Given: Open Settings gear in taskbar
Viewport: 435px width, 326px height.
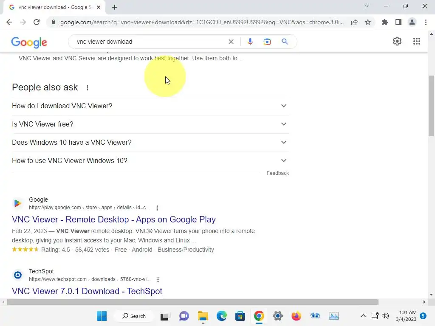Looking at the screenshot, I should tap(278, 316).
